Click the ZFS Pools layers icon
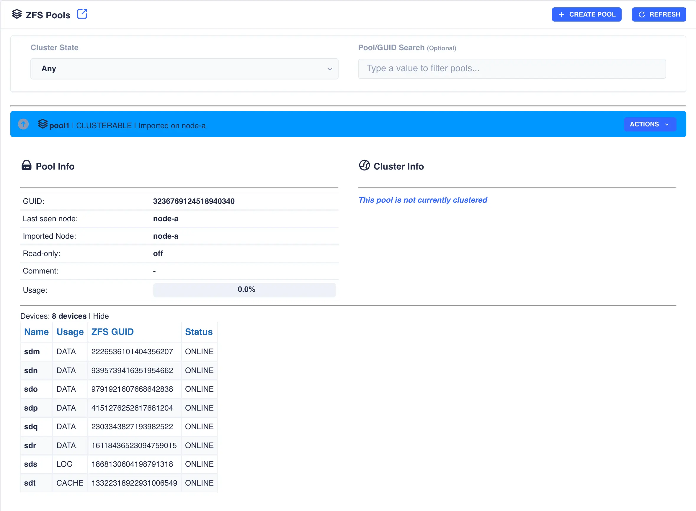696x511 pixels. coord(17,14)
